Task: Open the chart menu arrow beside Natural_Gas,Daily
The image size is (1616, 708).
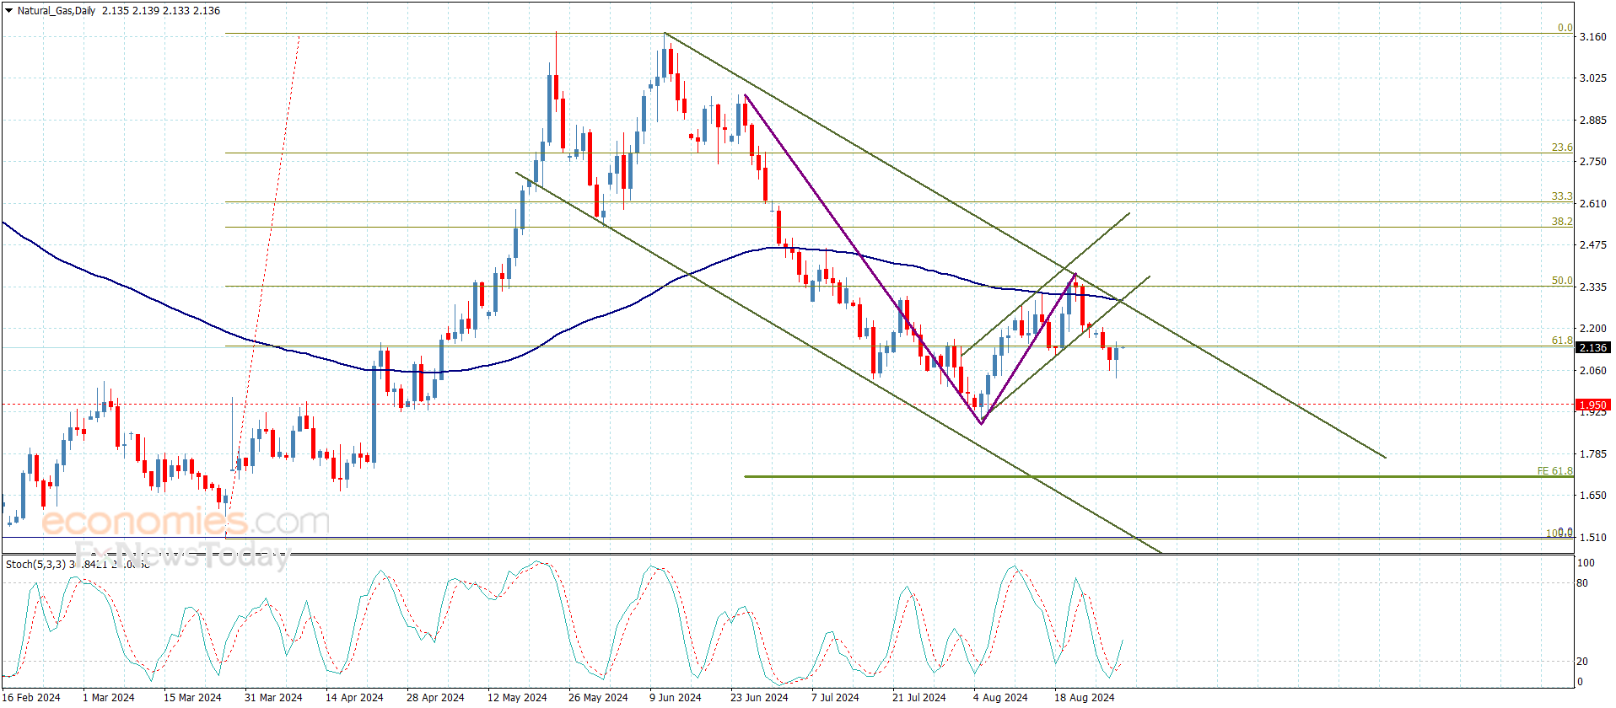Action: (9, 11)
